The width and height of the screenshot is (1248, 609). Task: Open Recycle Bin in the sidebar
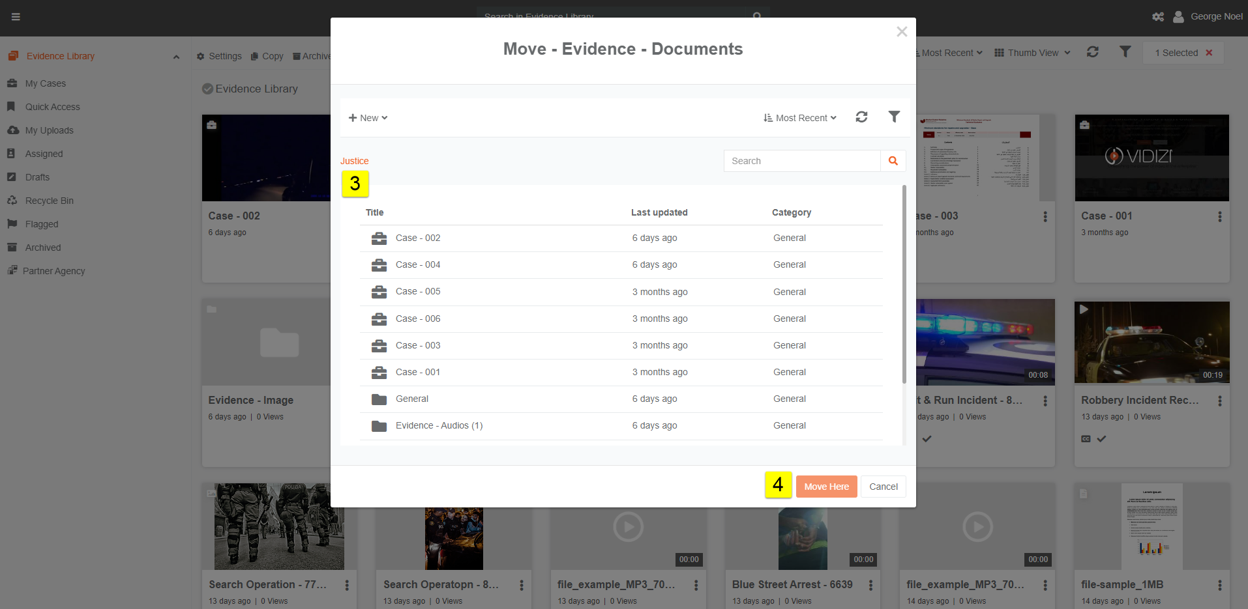pos(49,201)
